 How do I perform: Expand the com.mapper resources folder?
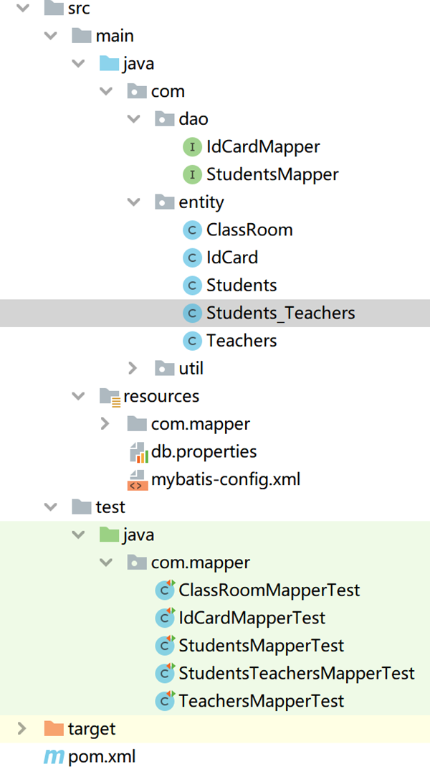coord(105,423)
